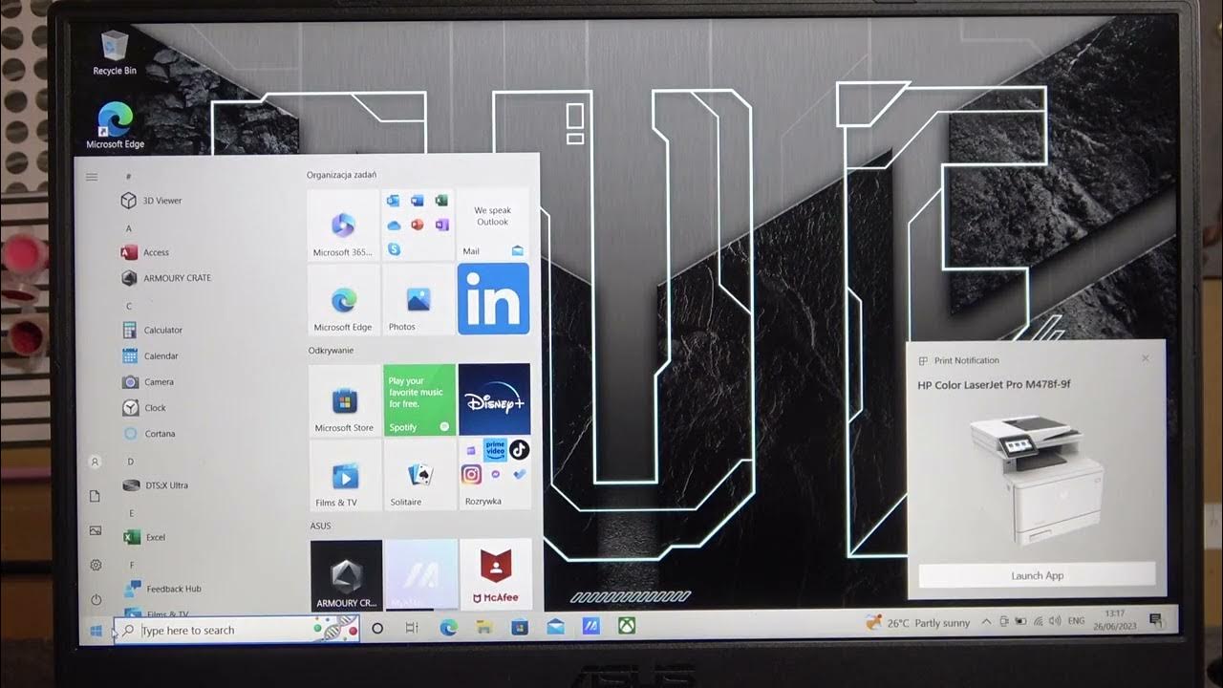Click the ARMOURY CRATE tile under ASUS
The width and height of the screenshot is (1223, 688).
[x=346, y=575]
